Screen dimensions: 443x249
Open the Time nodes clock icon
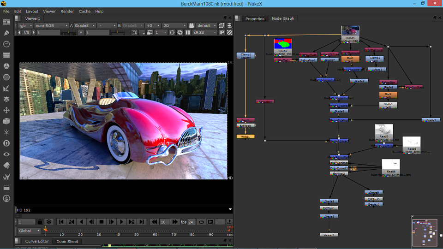[6, 44]
